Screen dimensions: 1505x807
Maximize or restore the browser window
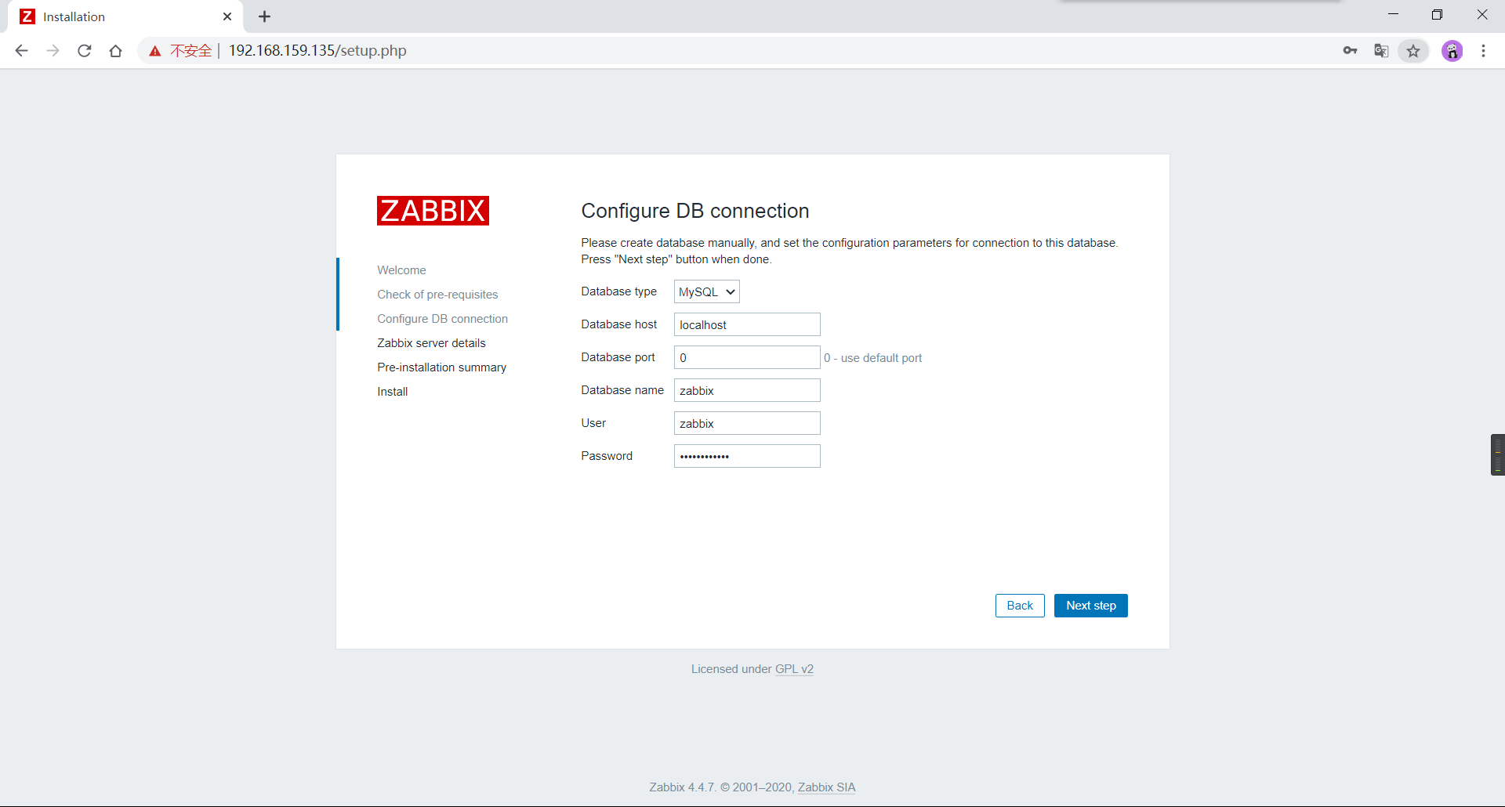[1437, 15]
